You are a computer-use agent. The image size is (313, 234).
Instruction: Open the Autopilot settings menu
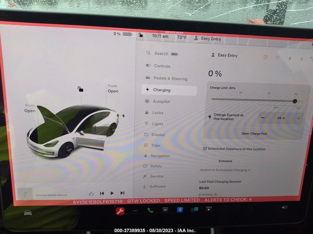click(162, 101)
